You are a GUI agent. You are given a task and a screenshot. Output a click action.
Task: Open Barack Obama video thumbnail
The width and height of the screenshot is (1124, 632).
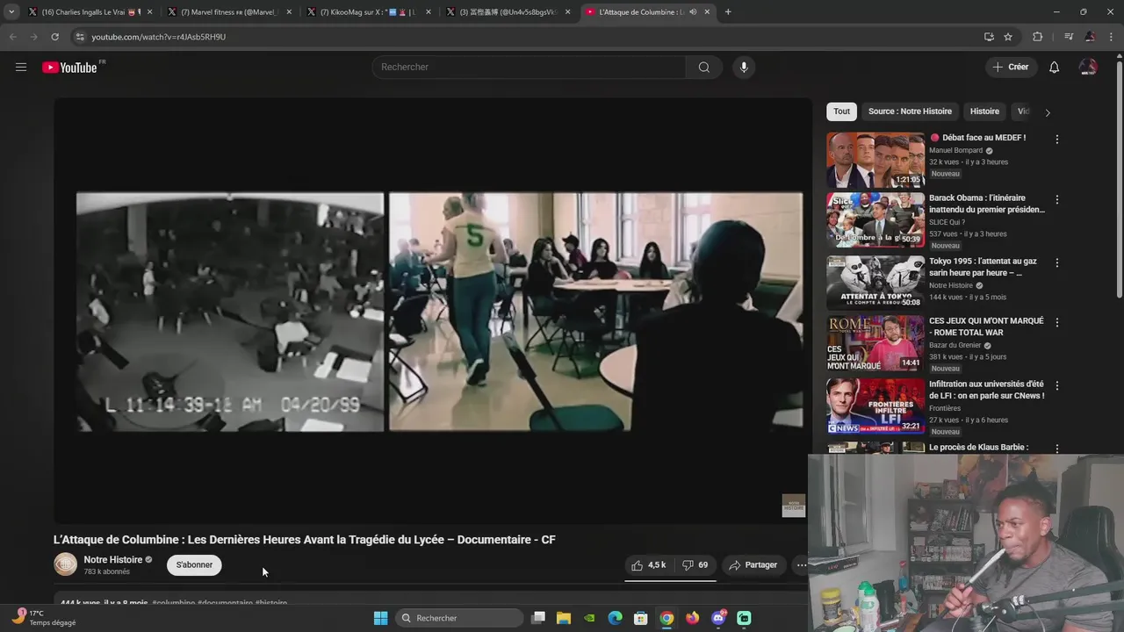(875, 220)
